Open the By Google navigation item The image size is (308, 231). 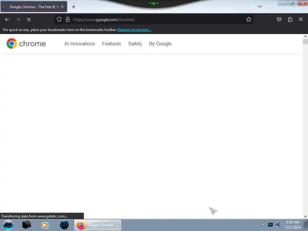(x=160, y=44)
